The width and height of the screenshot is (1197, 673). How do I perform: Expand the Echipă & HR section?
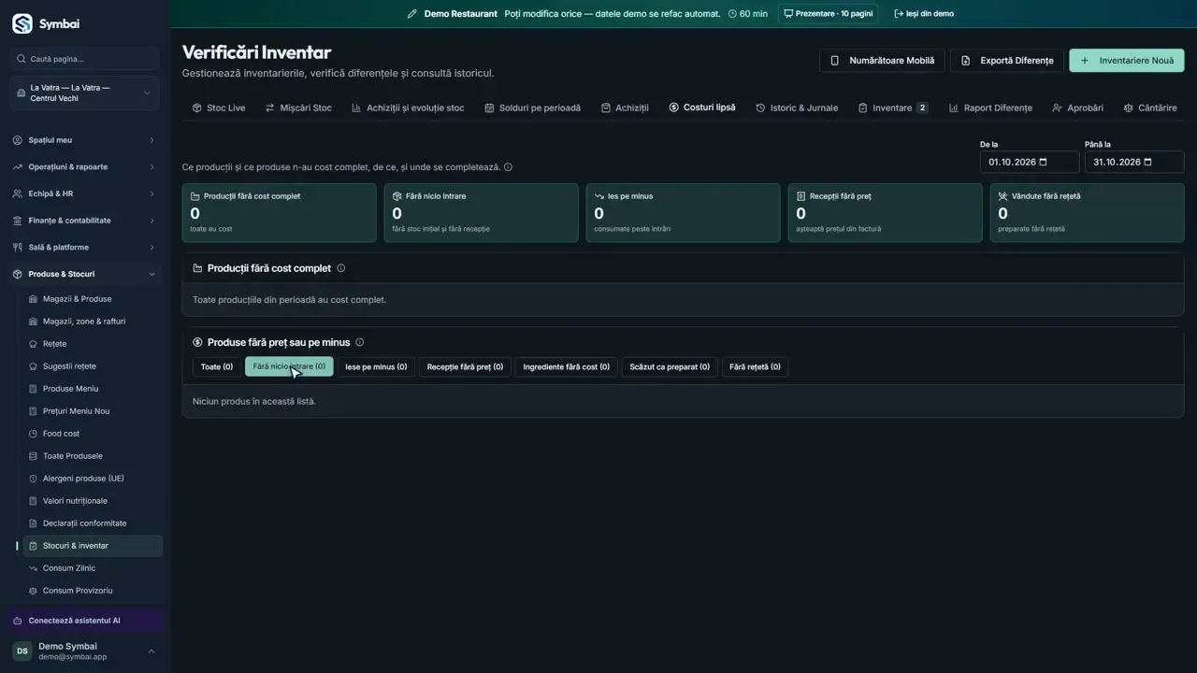[x=85, y=193]
